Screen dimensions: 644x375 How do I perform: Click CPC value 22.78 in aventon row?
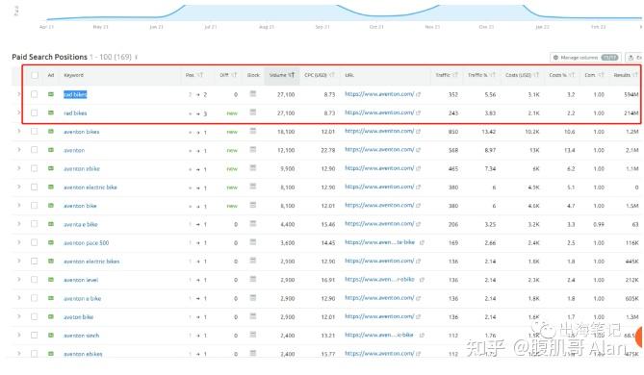(x=327, y=150)
